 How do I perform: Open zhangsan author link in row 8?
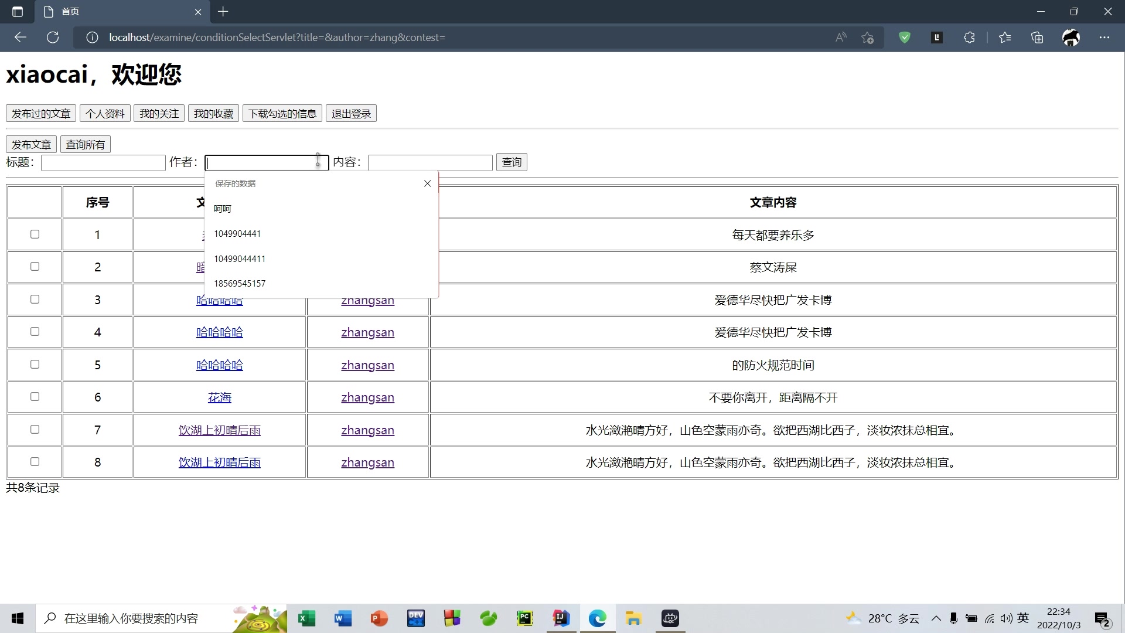(367, 462)
